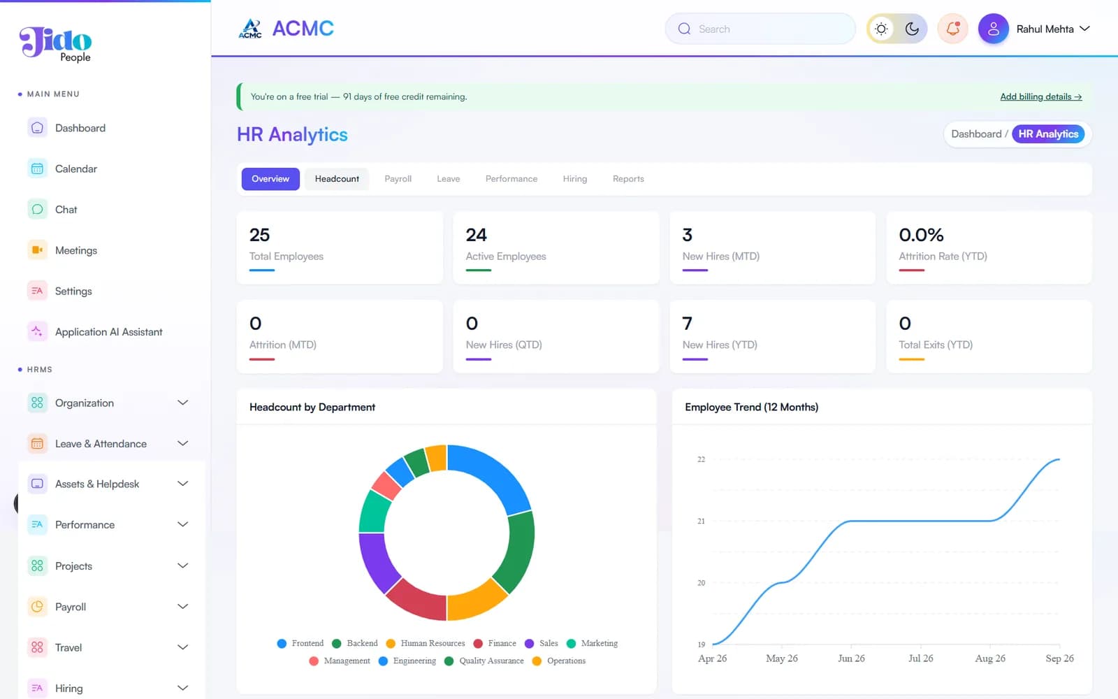Screen dimensions: 1118x699
Task: Click the purple Sales donut segment
Action: tap(376, 562)
